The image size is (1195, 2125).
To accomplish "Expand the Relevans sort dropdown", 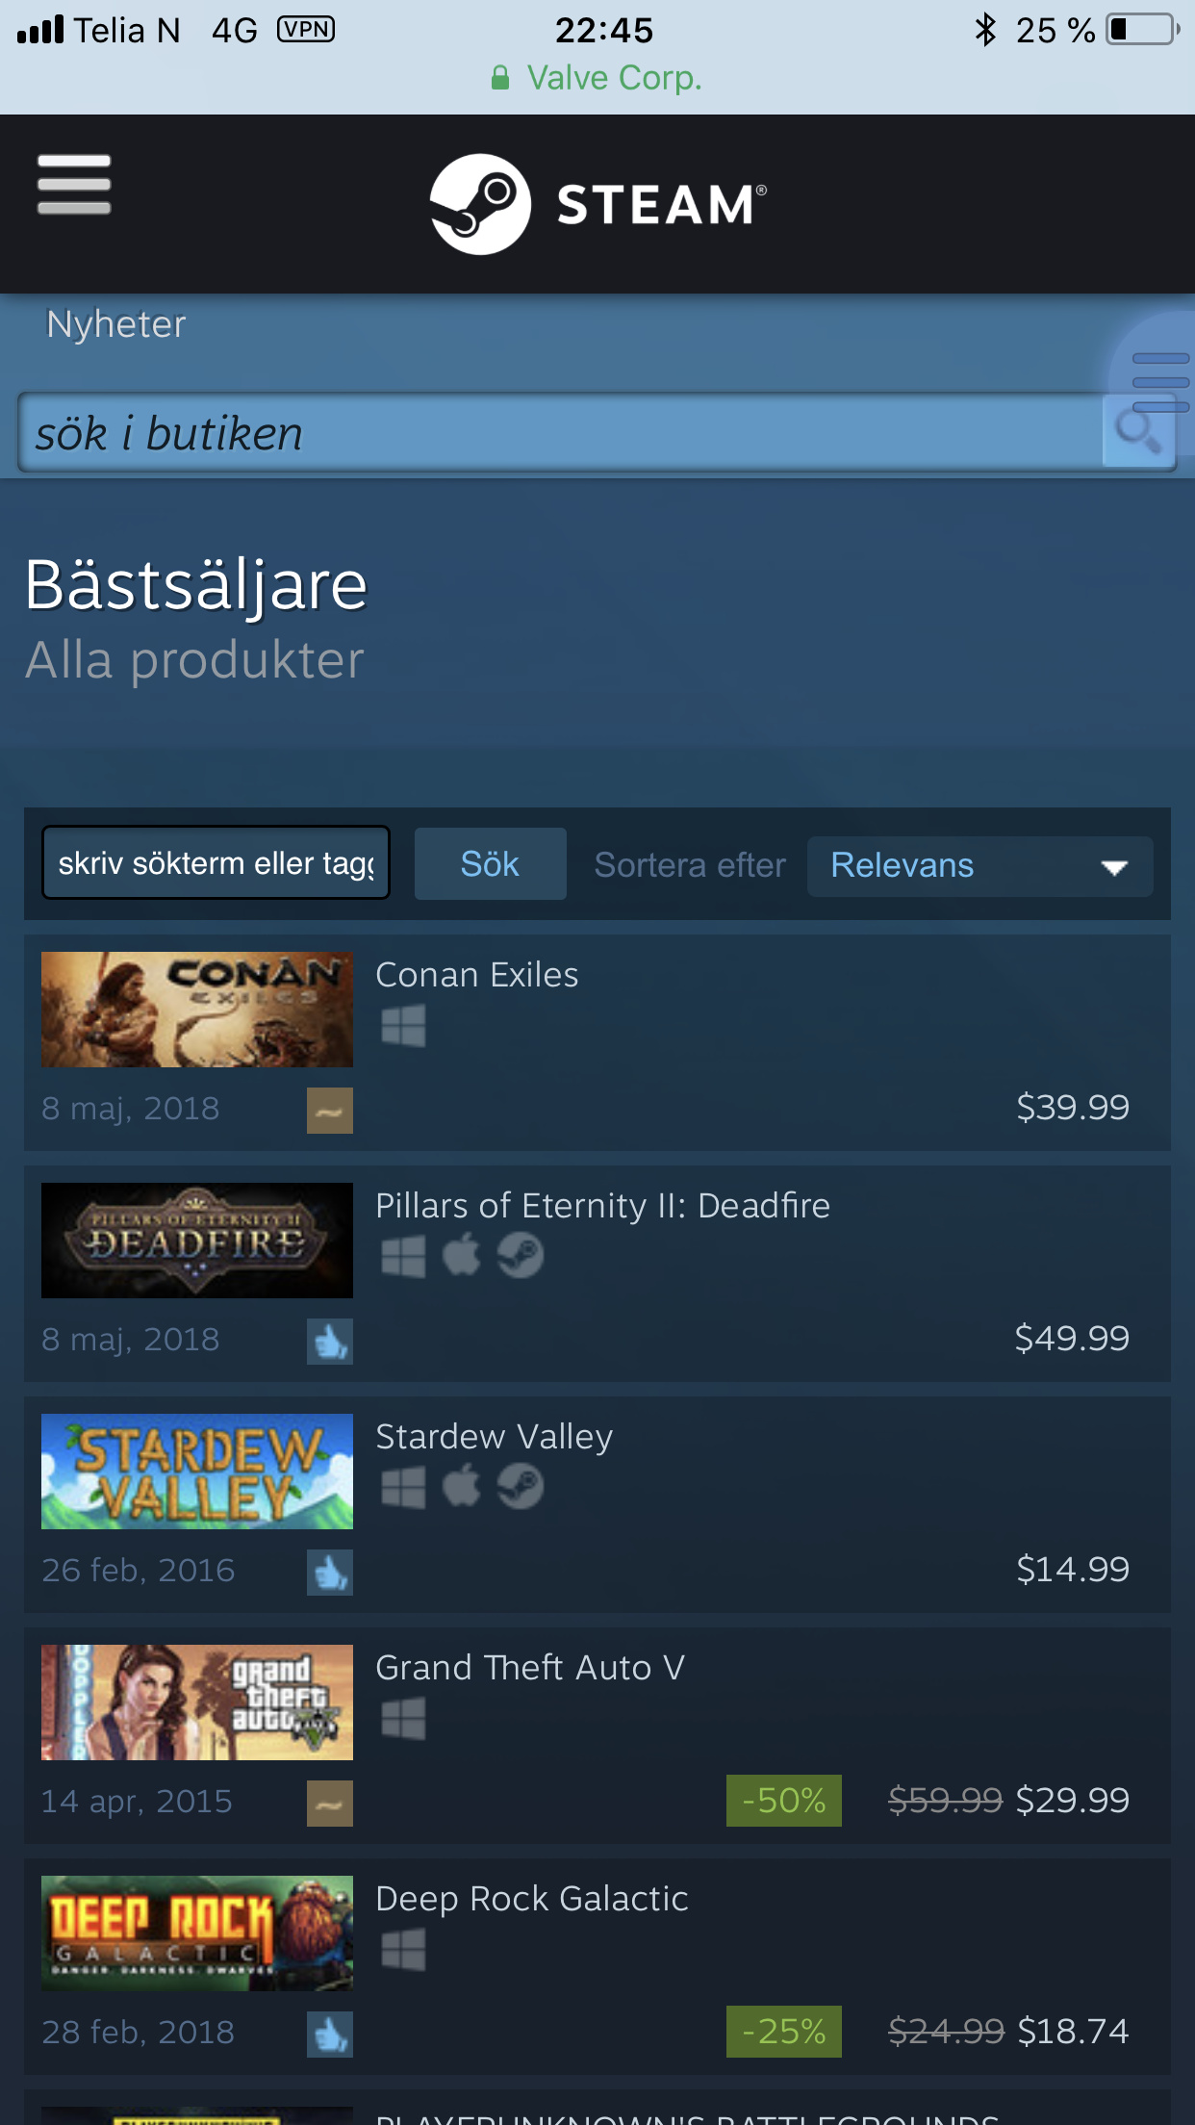I will (979, 866).
